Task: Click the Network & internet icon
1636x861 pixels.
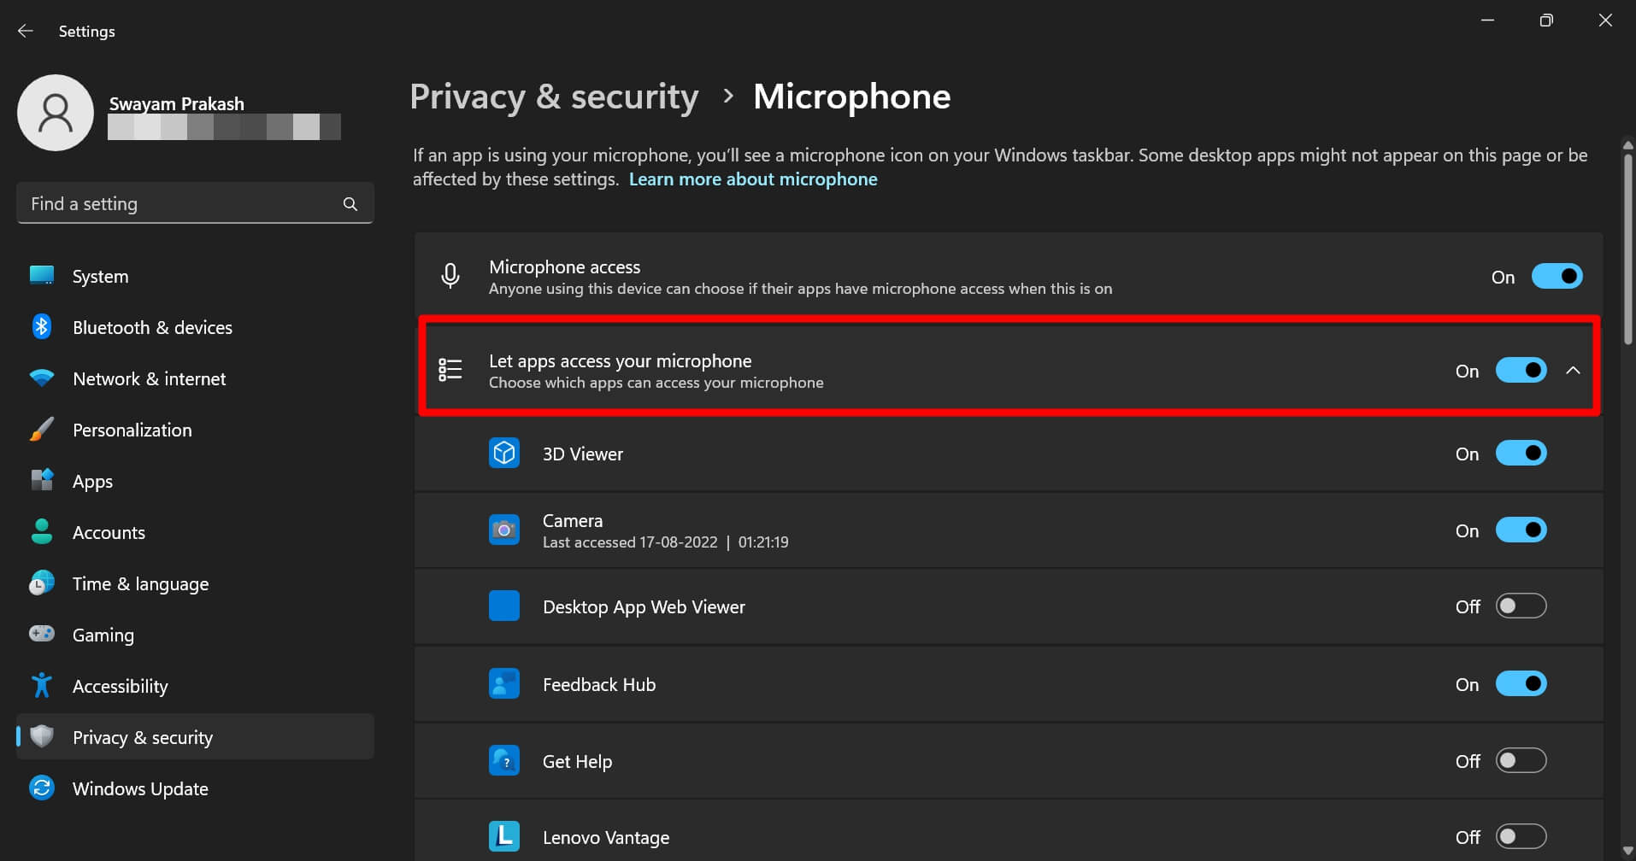Action: [x=41, y=378]
